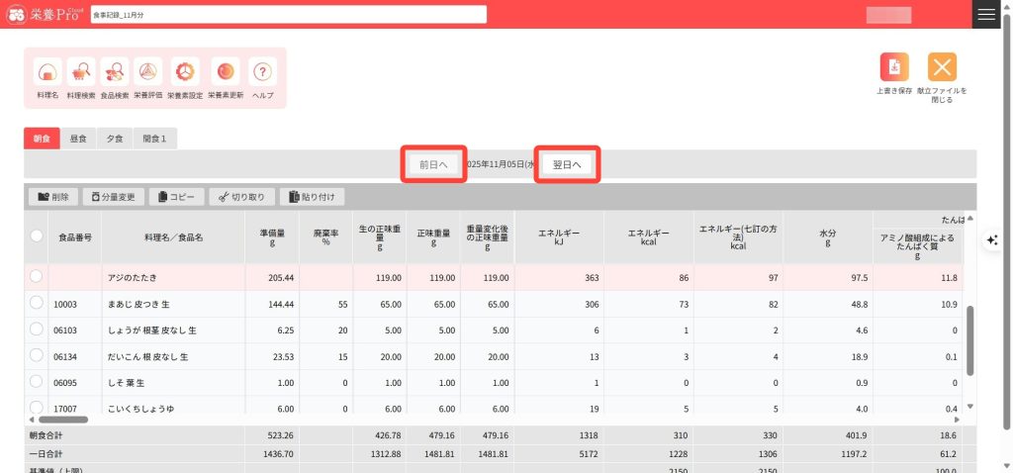Close the menu file with 献立ファイルを閉じる
Image resolution: width=1013 pixels, height=473 pixels.
[942, 66]
